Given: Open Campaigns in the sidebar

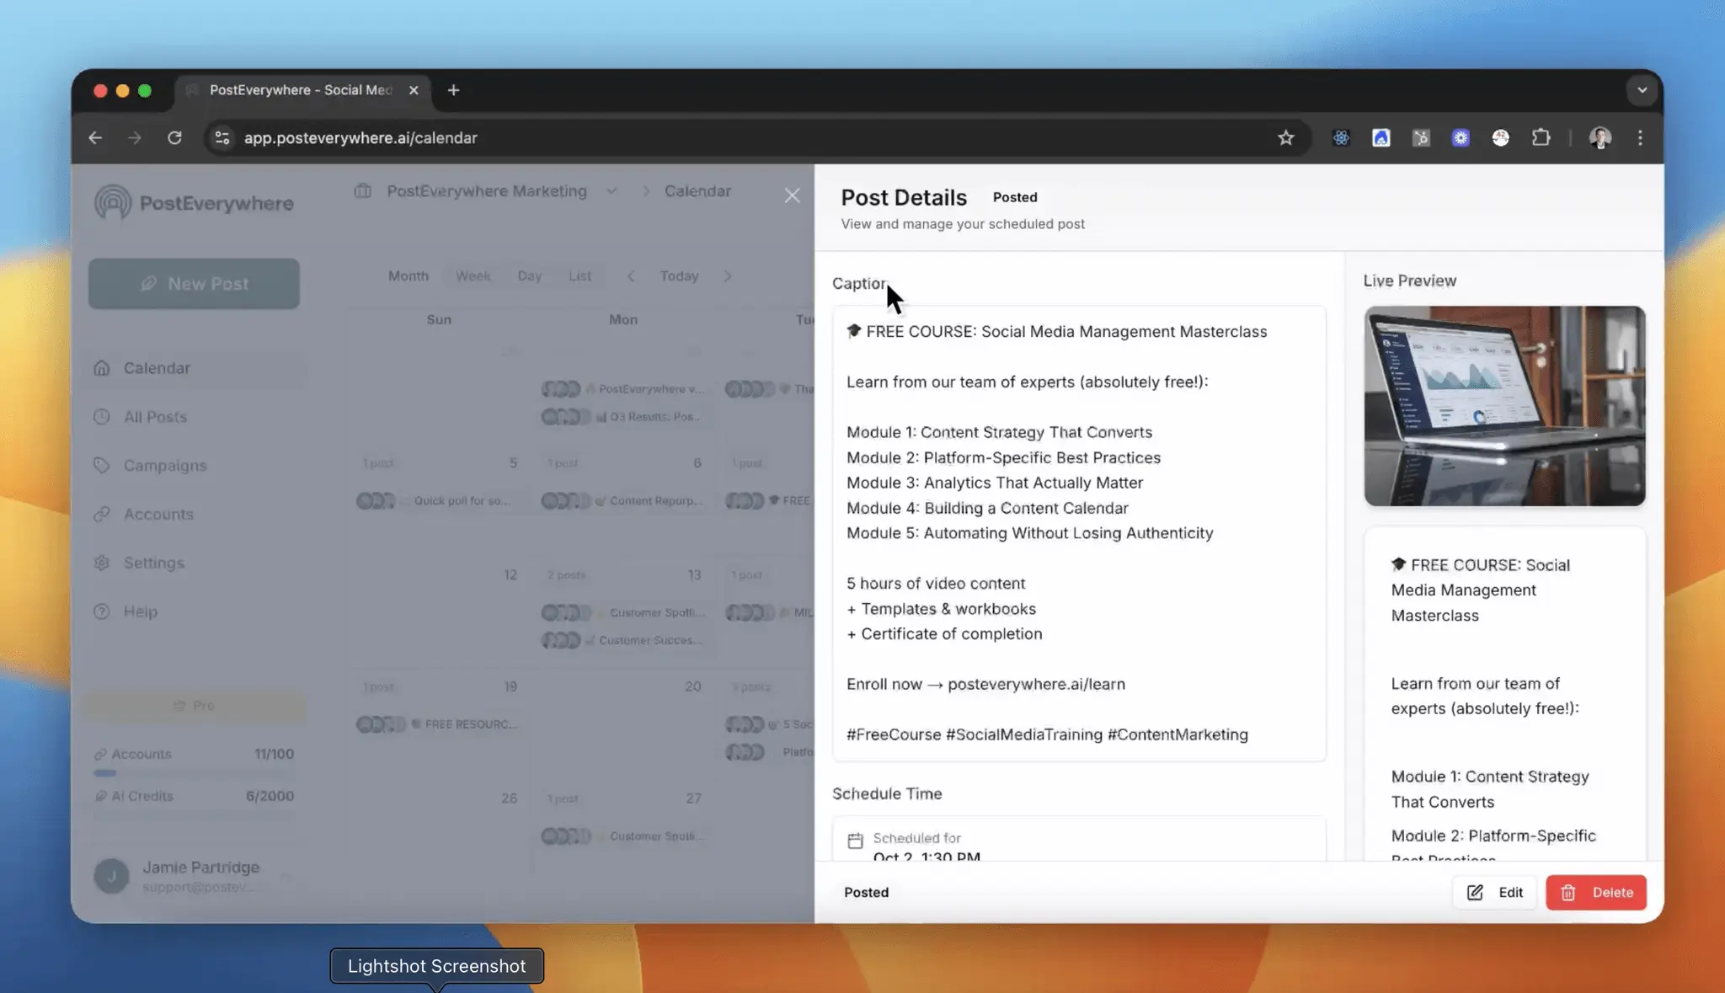Looking at the screenshot, I should click(x=194, y=466).
